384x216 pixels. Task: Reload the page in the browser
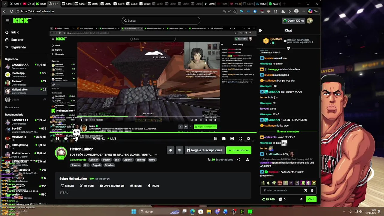click(11, 11)
